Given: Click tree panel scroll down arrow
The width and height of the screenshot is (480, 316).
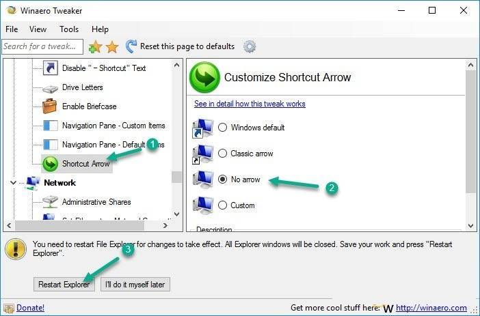Looking at the screenshot, I should click(x=176, y=214).
